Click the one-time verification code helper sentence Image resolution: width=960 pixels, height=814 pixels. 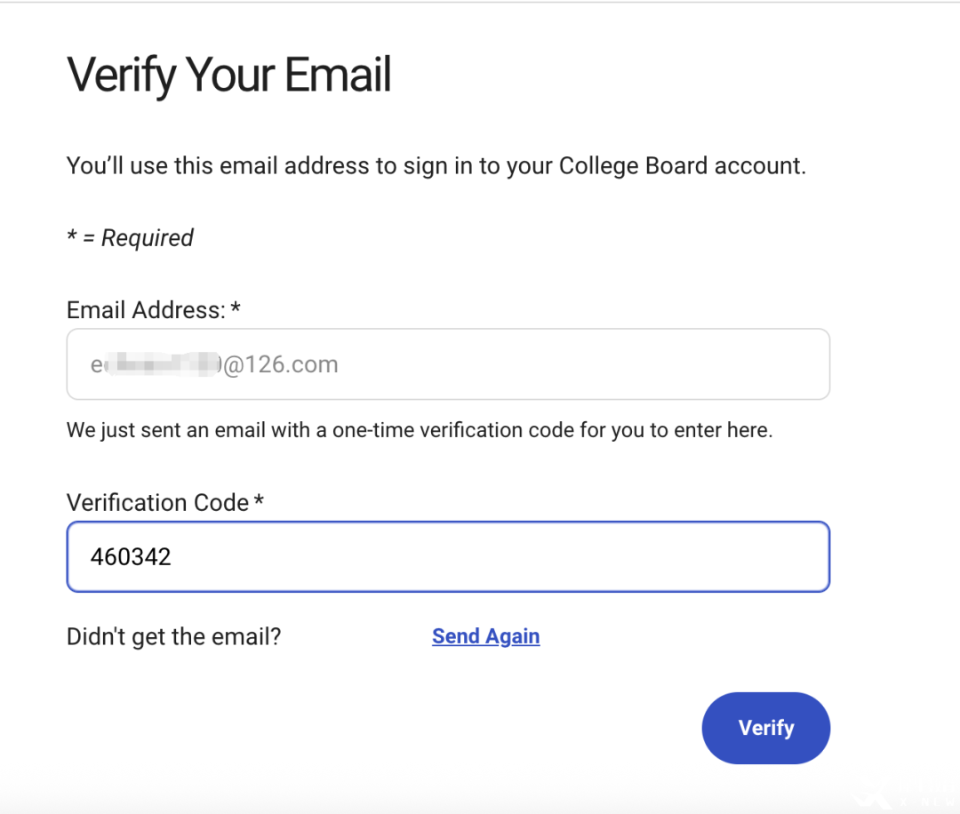[420, 431]
